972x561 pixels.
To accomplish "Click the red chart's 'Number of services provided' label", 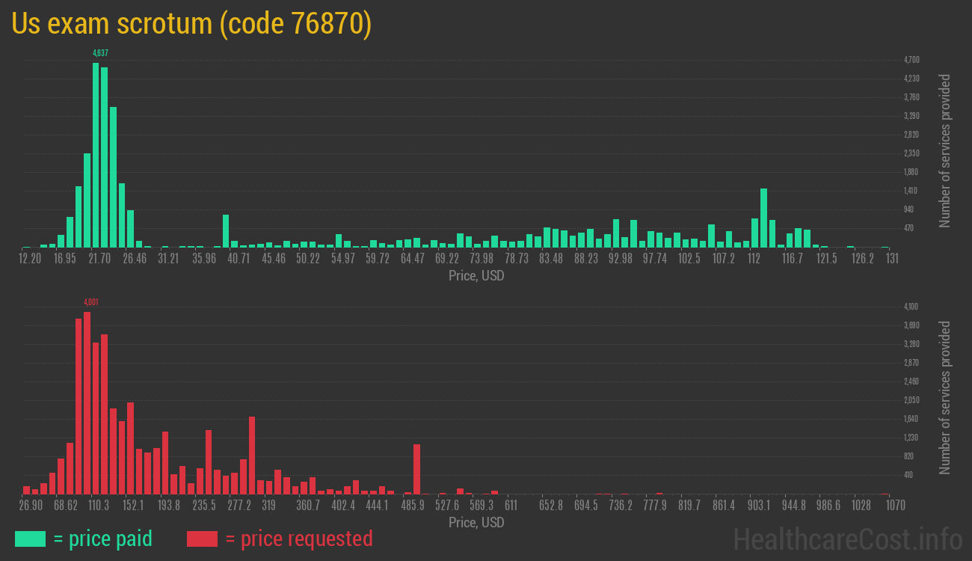I will (945, 397).
